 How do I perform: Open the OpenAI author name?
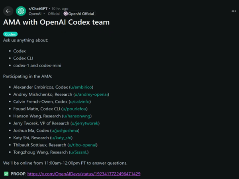[x=35, y=14]
